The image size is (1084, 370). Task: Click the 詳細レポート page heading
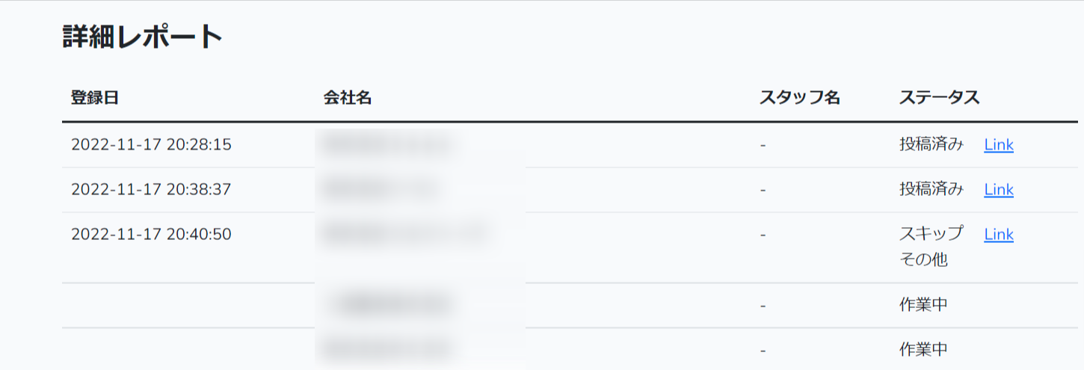[143, 37]
